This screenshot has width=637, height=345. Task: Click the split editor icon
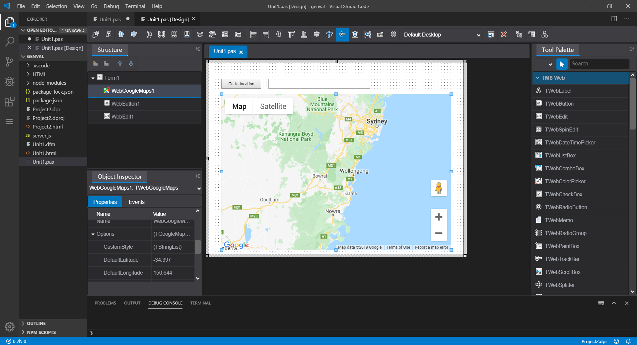(x=614, y=19)
